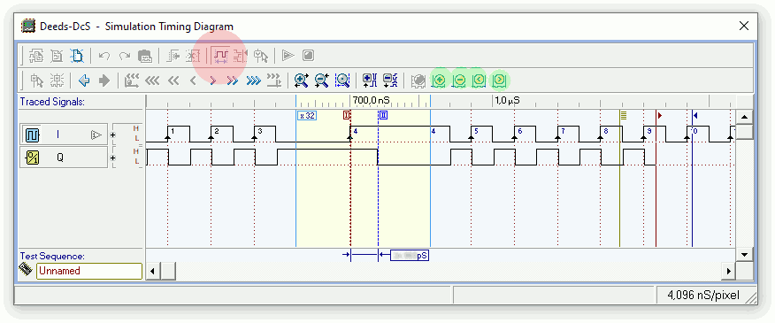Click the green circled plus icon
775x323 pixels.
click(x=439, y=81)
